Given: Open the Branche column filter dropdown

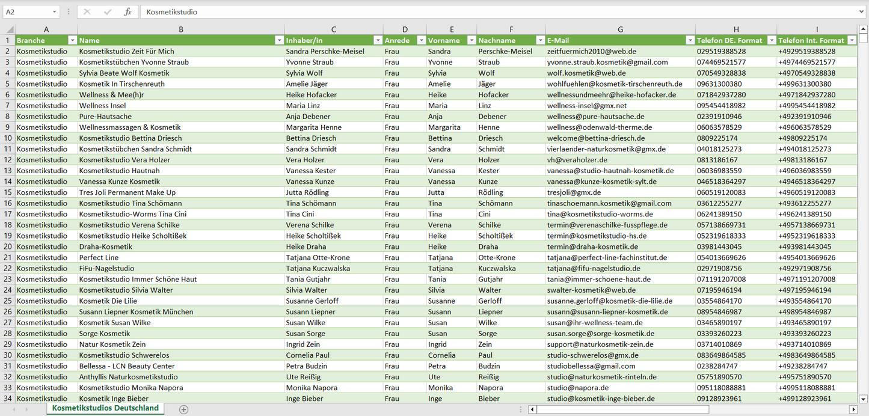Looking at the screenshot, I should click(72, 40).
